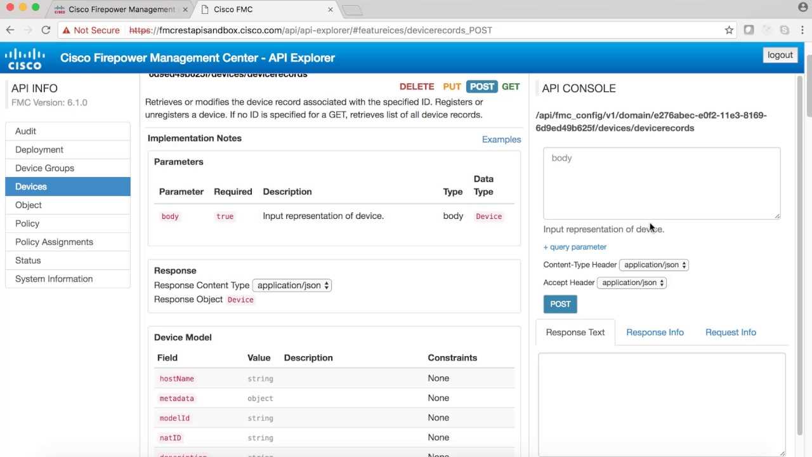812x457 pixels.
Task: Click the Skype extension icon
Action: [x=785, y=30]
